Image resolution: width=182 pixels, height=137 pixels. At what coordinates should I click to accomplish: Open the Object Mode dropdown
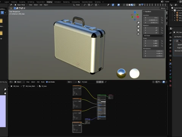pos(21,5)
